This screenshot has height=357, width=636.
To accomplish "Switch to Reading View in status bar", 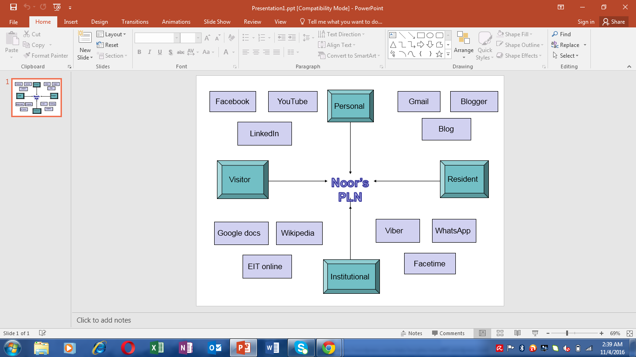I will point(517,333).
